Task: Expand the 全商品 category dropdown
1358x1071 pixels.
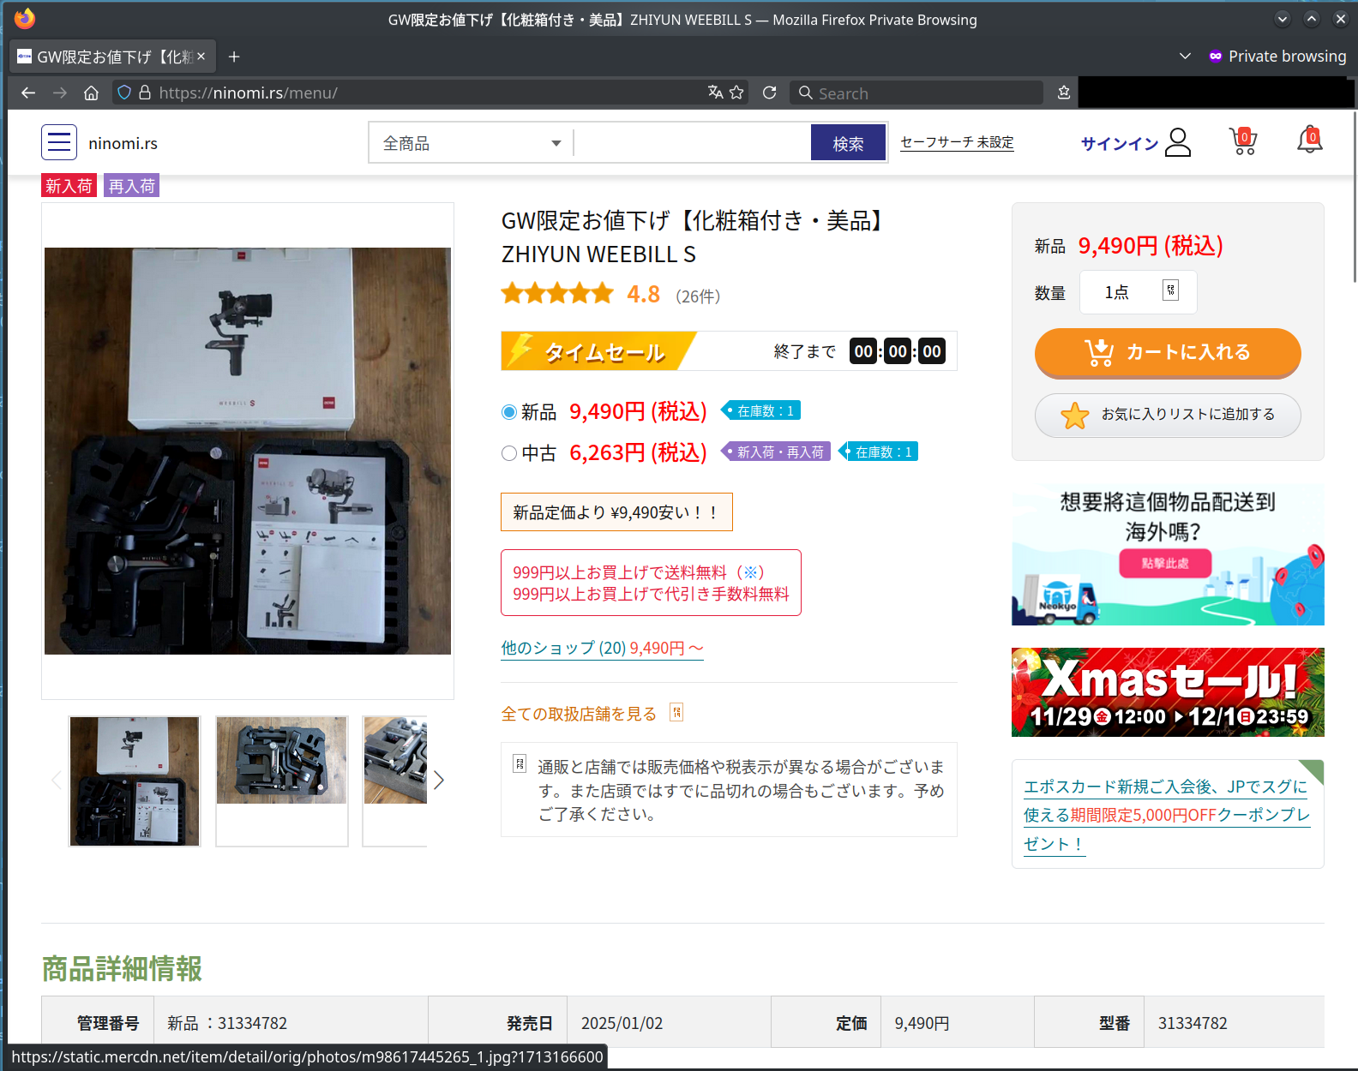Action: 471,143
